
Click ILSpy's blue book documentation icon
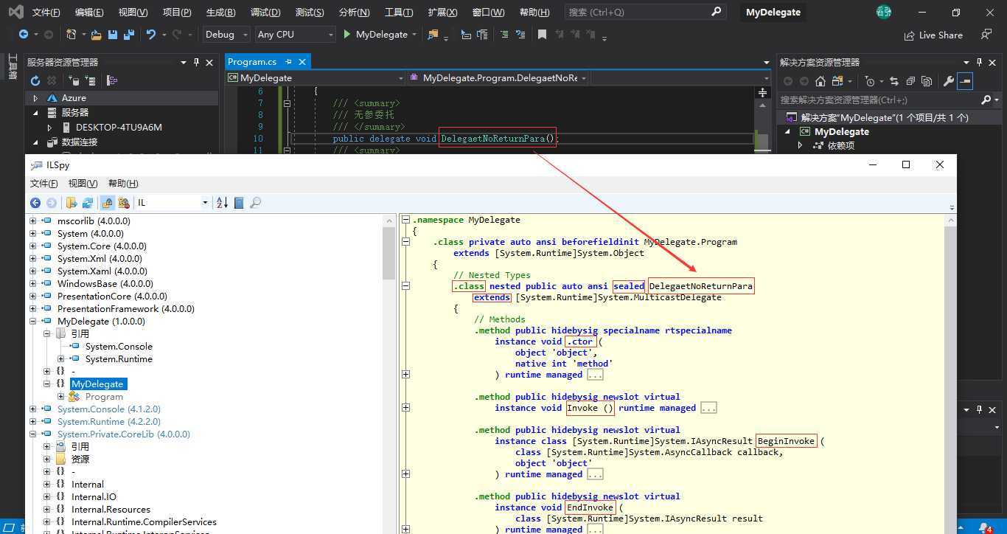(239, 203)
